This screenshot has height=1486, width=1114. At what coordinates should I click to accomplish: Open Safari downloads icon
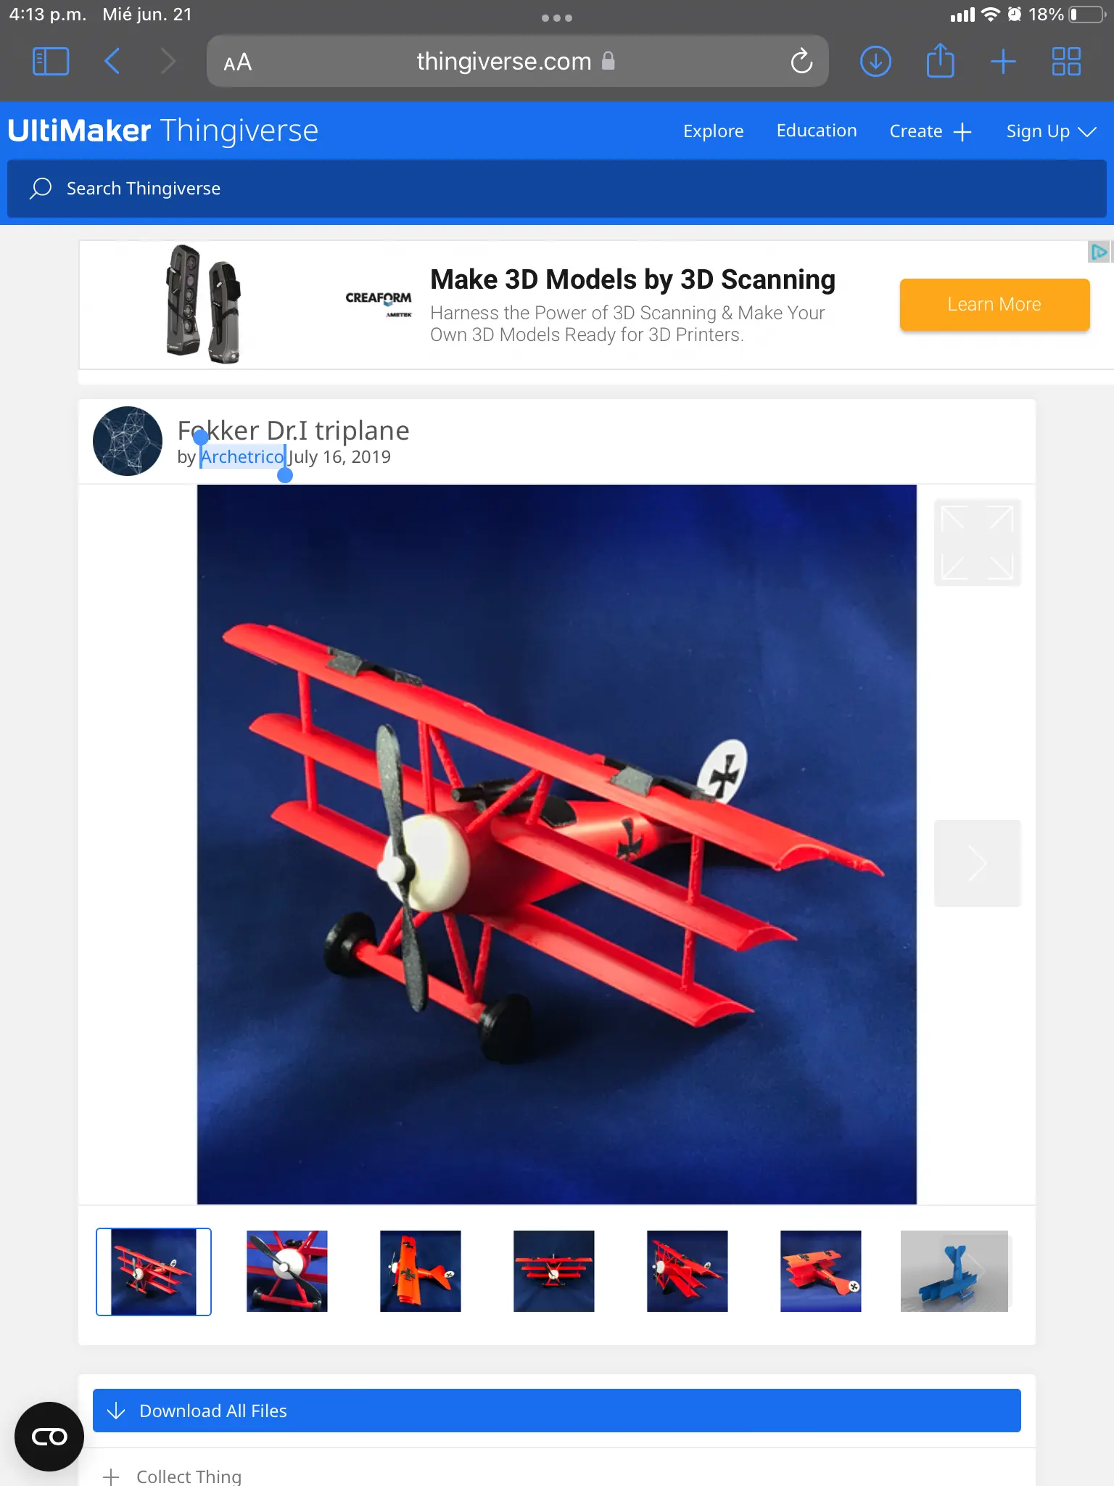coord(875,62)
